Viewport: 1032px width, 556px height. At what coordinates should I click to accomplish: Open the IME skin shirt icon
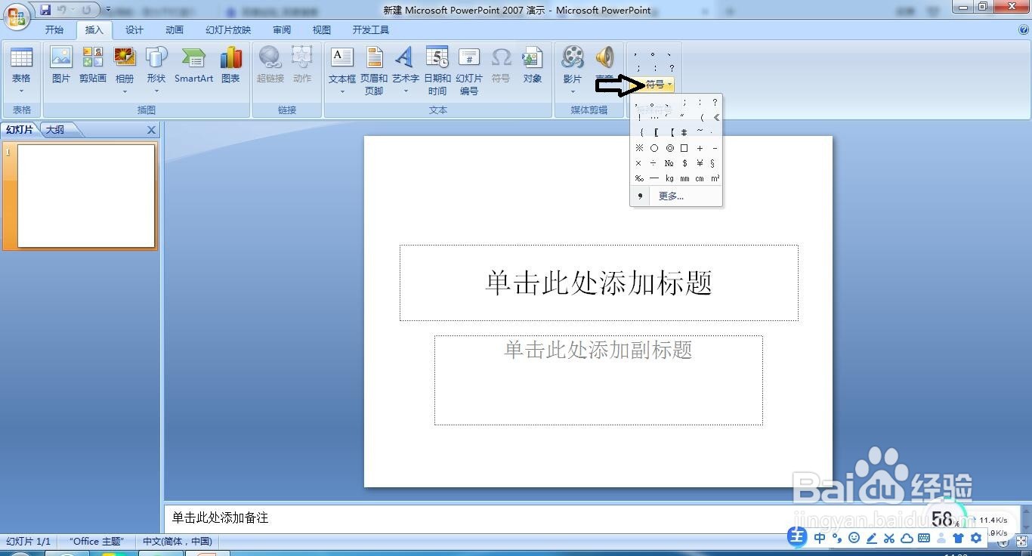(959, 538)
